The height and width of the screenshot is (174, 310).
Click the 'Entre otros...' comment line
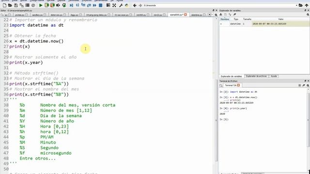click(x=38, y=159)
